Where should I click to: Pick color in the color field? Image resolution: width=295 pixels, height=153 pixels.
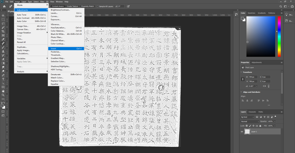pos(261,37)
